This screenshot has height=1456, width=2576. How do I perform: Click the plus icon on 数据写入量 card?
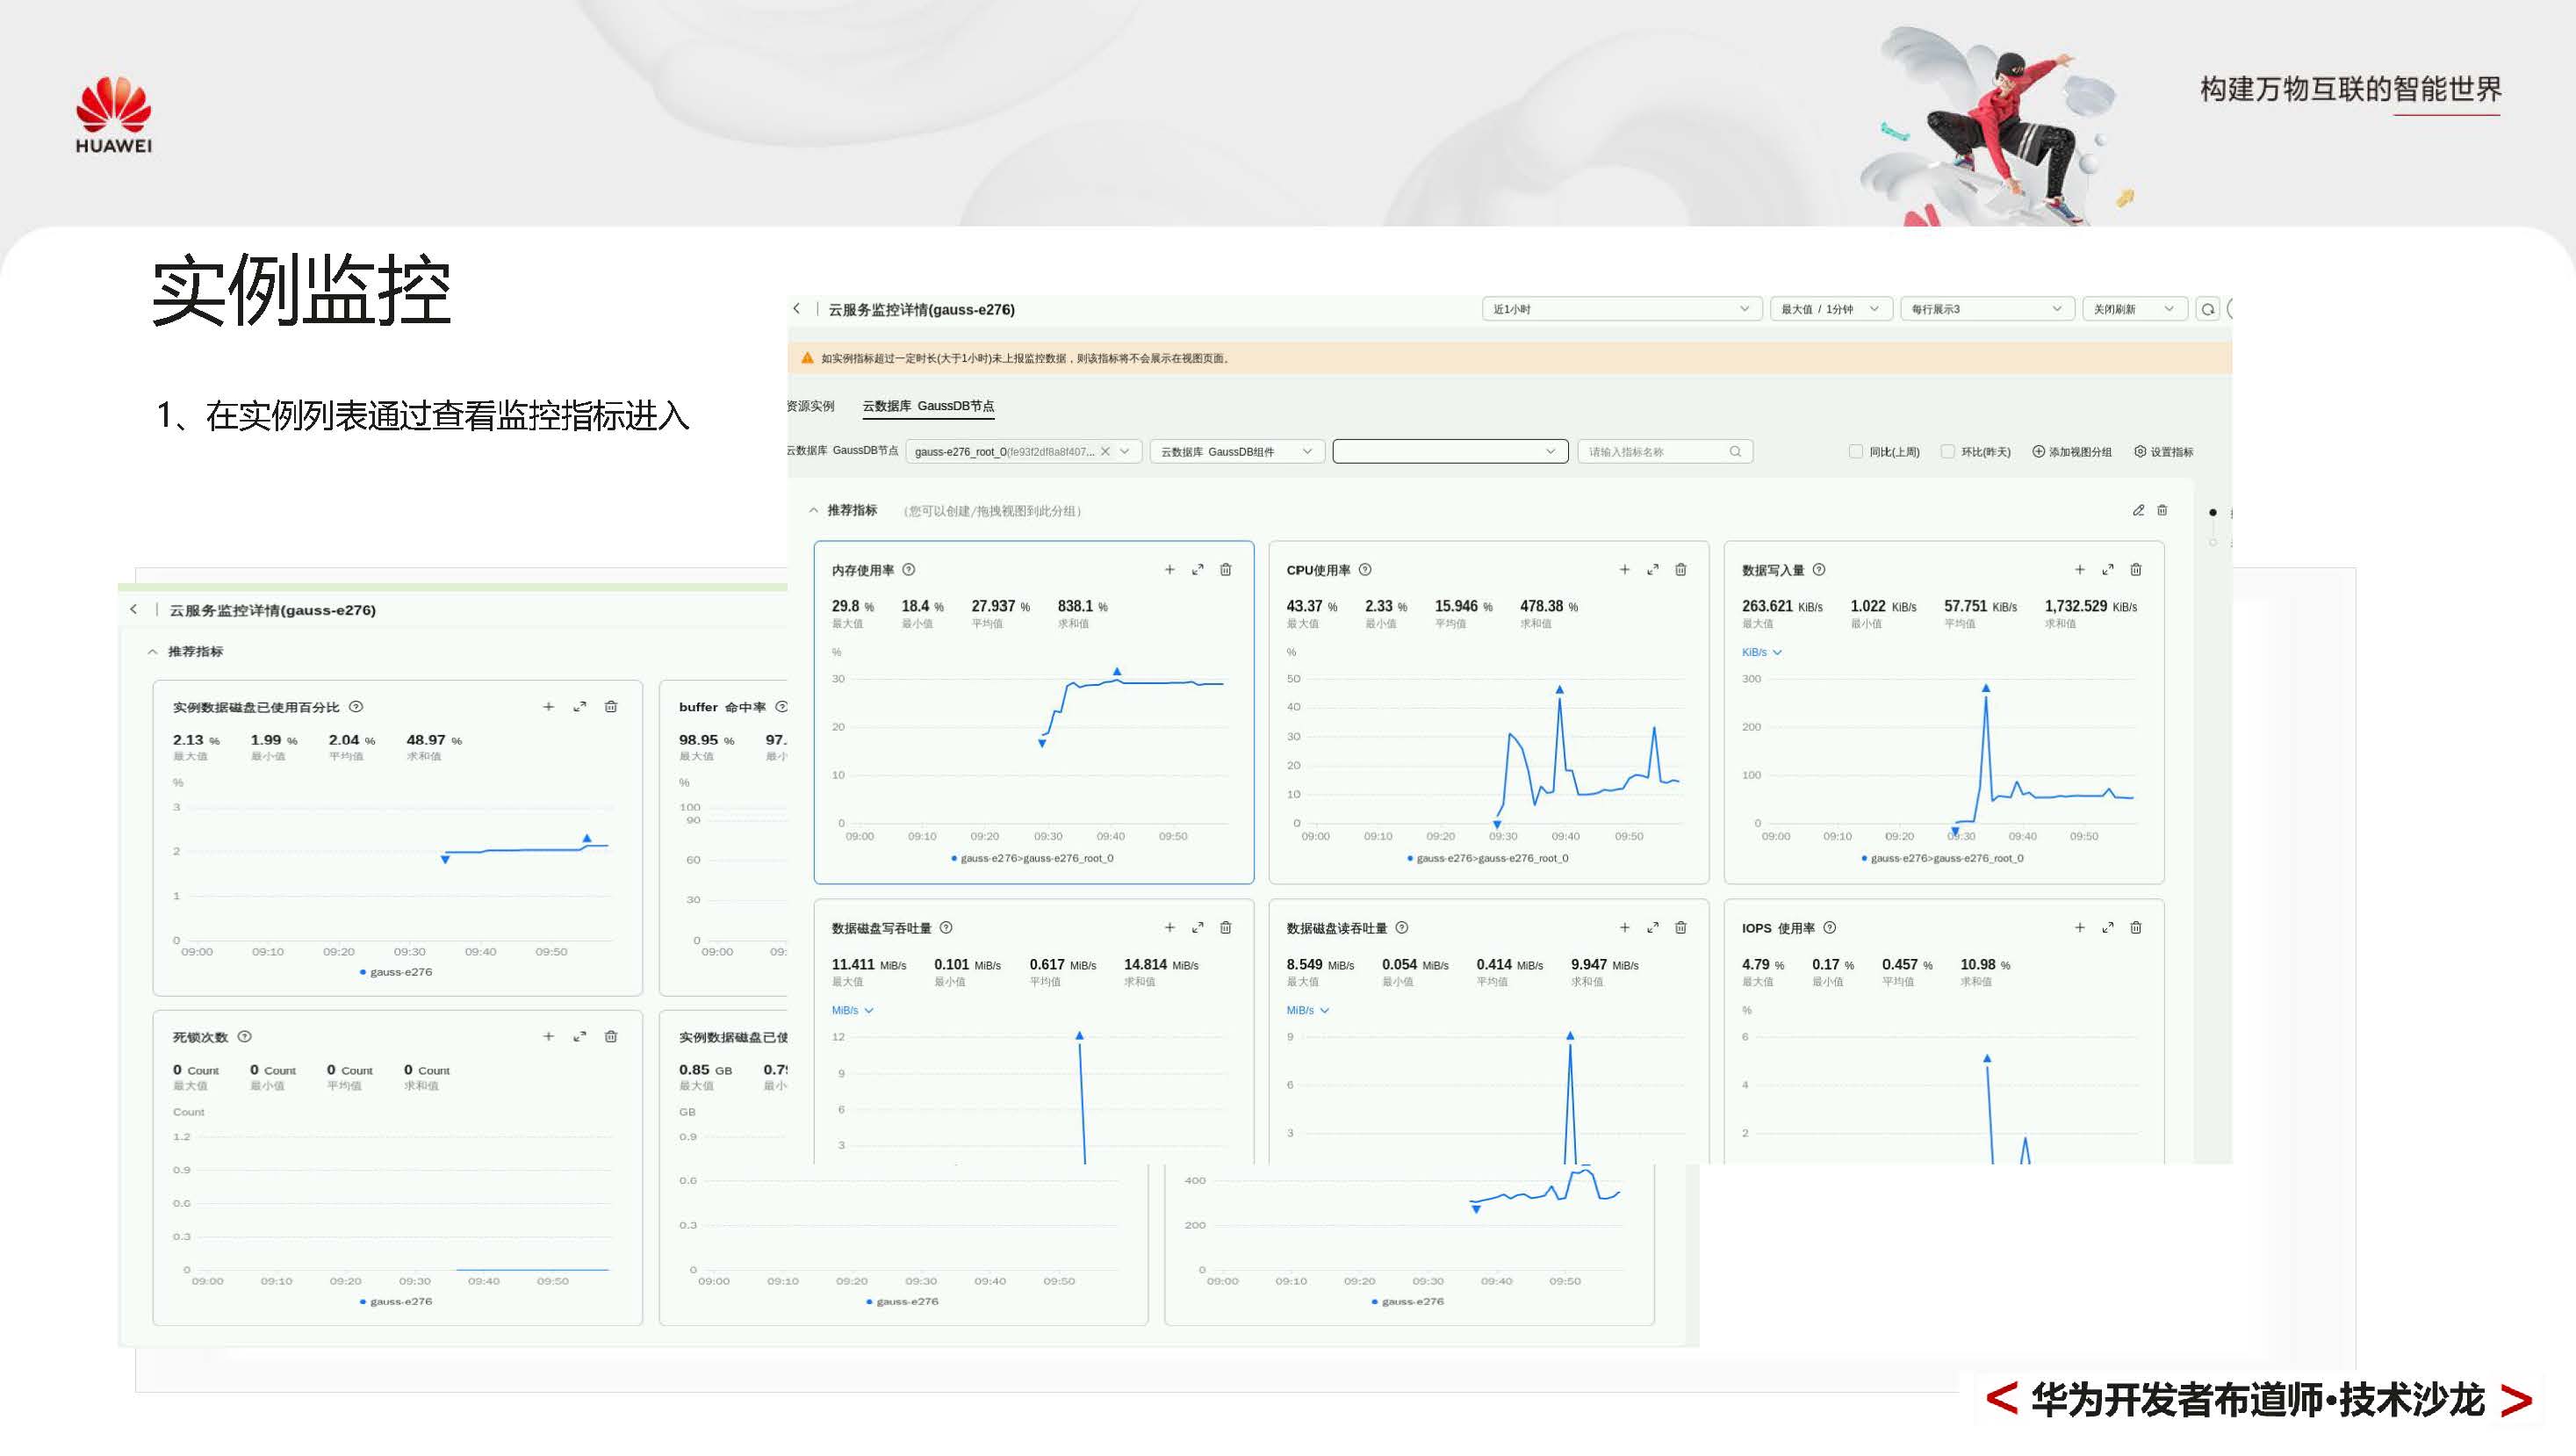2079,570
